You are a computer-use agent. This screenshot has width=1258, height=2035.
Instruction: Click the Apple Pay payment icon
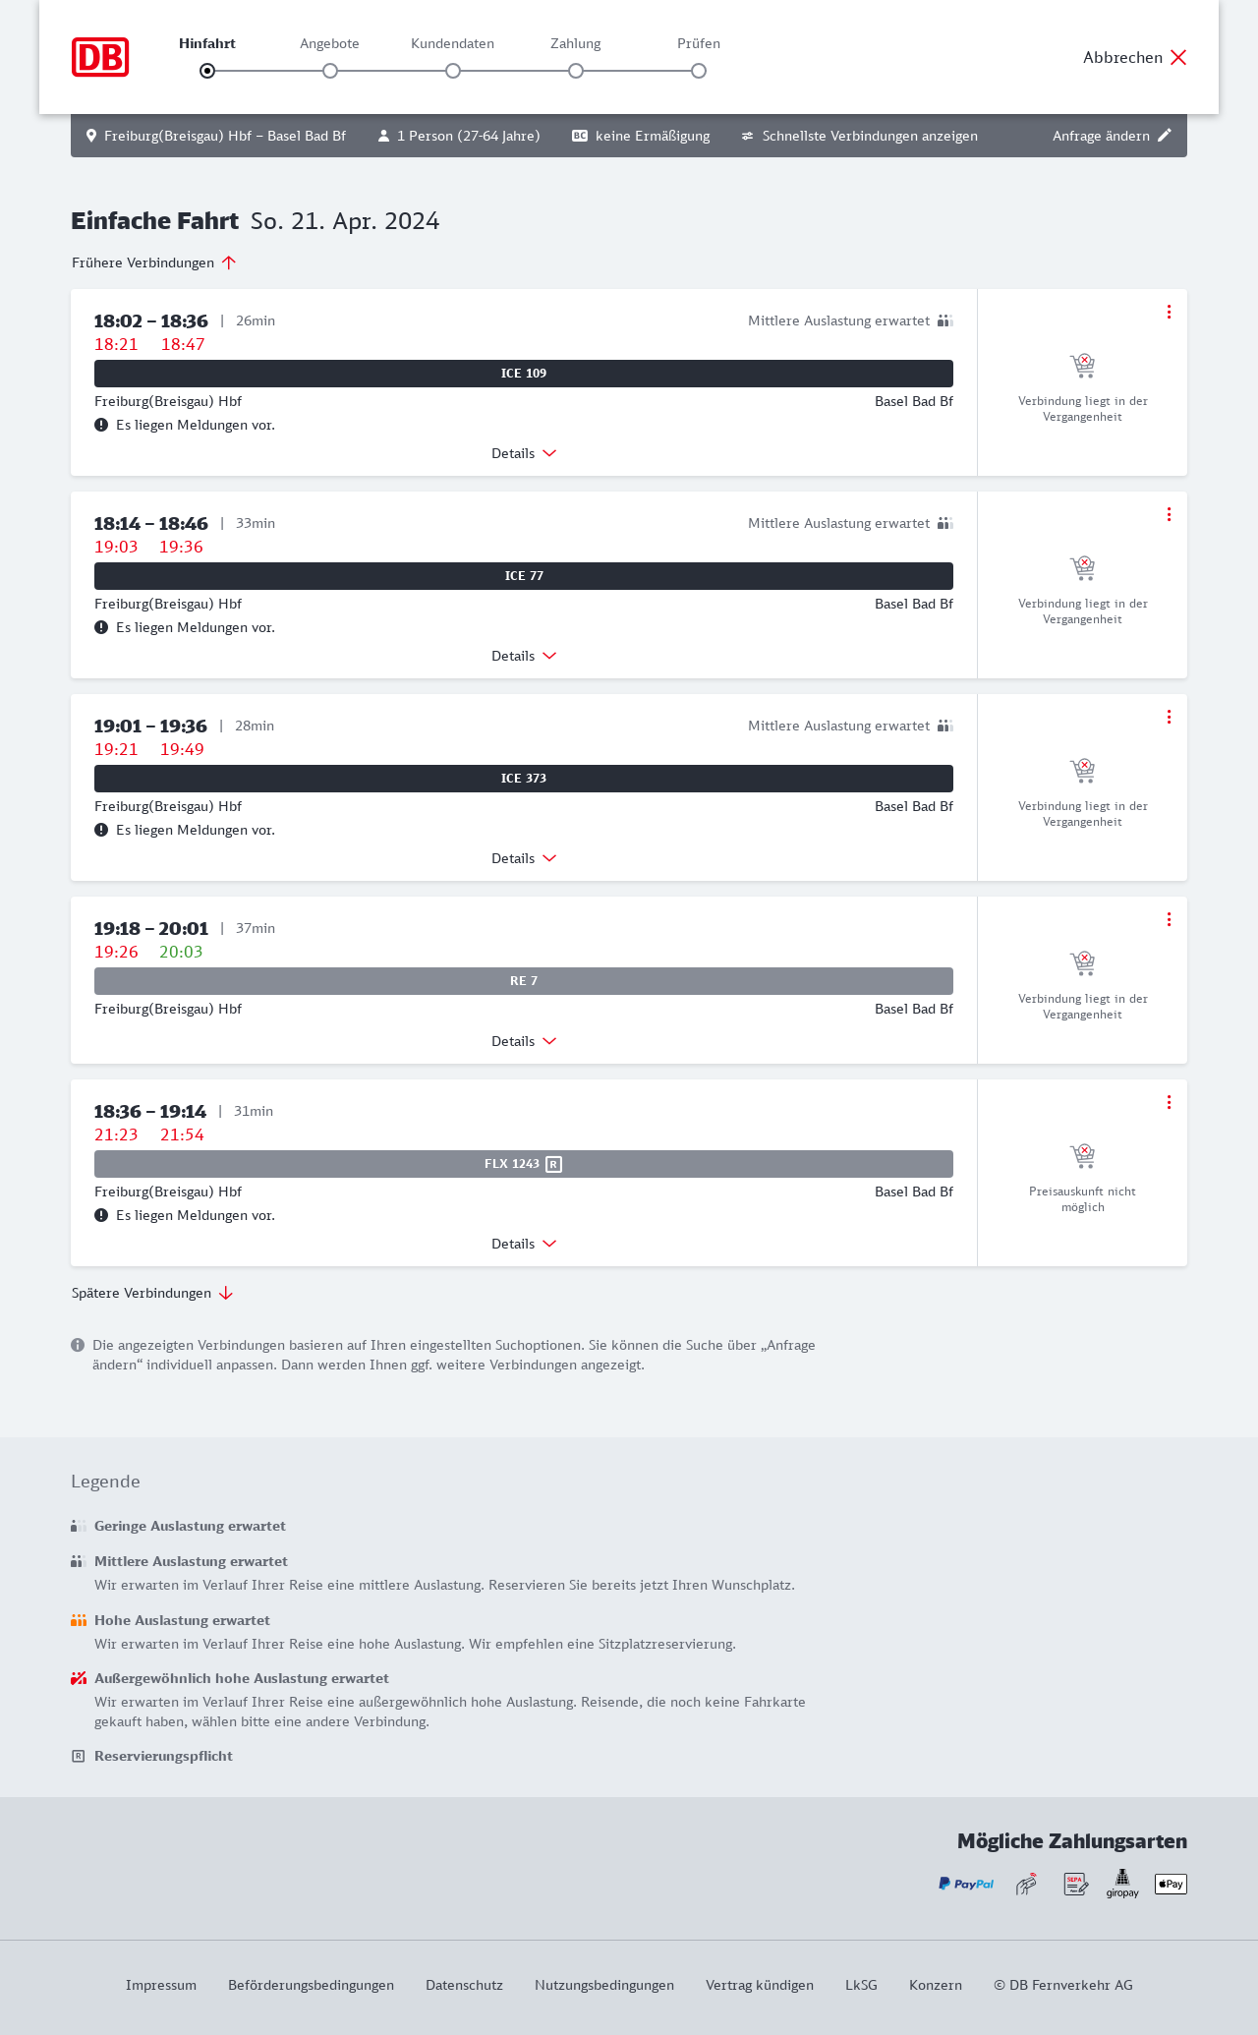(x=1171, y=1884)
